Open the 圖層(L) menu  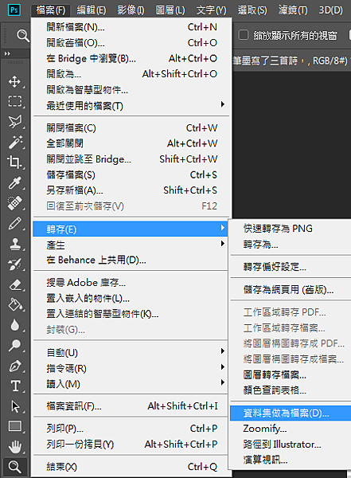170,10
